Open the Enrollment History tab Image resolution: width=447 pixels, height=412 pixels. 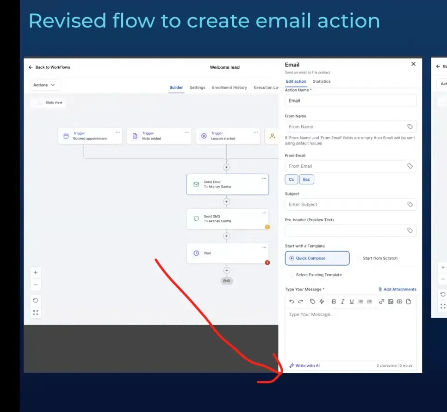230,88
